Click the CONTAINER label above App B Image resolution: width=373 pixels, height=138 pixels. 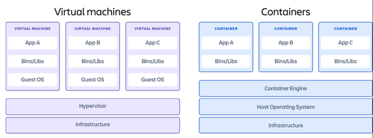(x=286, y=29)
